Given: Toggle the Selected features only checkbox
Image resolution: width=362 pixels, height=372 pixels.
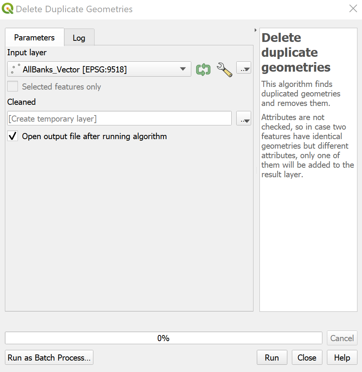Looking at the screenshot, I should (x=13, y=87).
